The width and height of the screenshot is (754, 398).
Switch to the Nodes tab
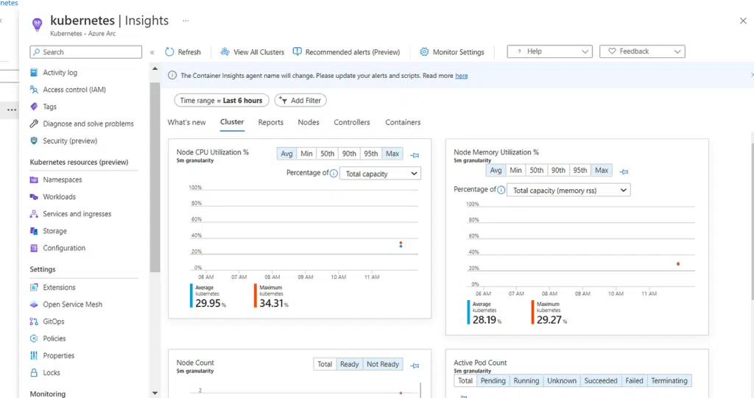pos(309,123)
